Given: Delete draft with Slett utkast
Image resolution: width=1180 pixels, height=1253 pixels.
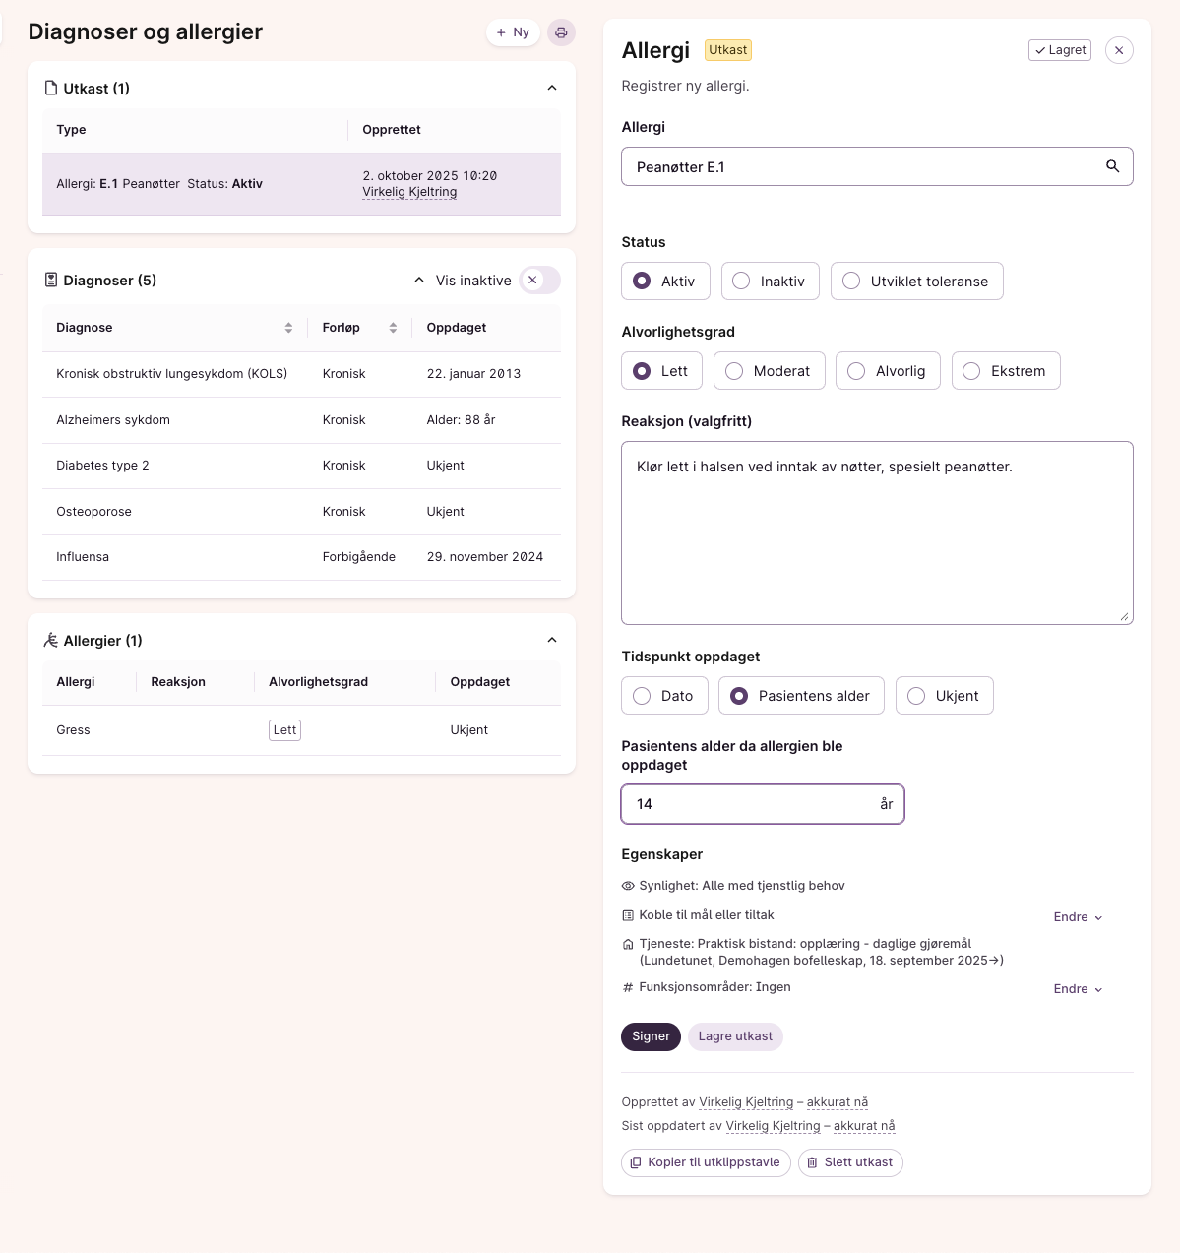Looking at the screenshot, I should (850, 1162).
